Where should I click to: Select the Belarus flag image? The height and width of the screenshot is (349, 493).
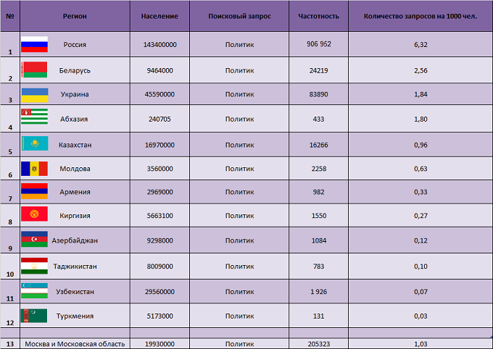coord(34,70)
